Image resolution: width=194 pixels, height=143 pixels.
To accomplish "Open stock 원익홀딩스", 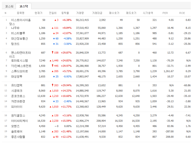I will pos(18,116).
